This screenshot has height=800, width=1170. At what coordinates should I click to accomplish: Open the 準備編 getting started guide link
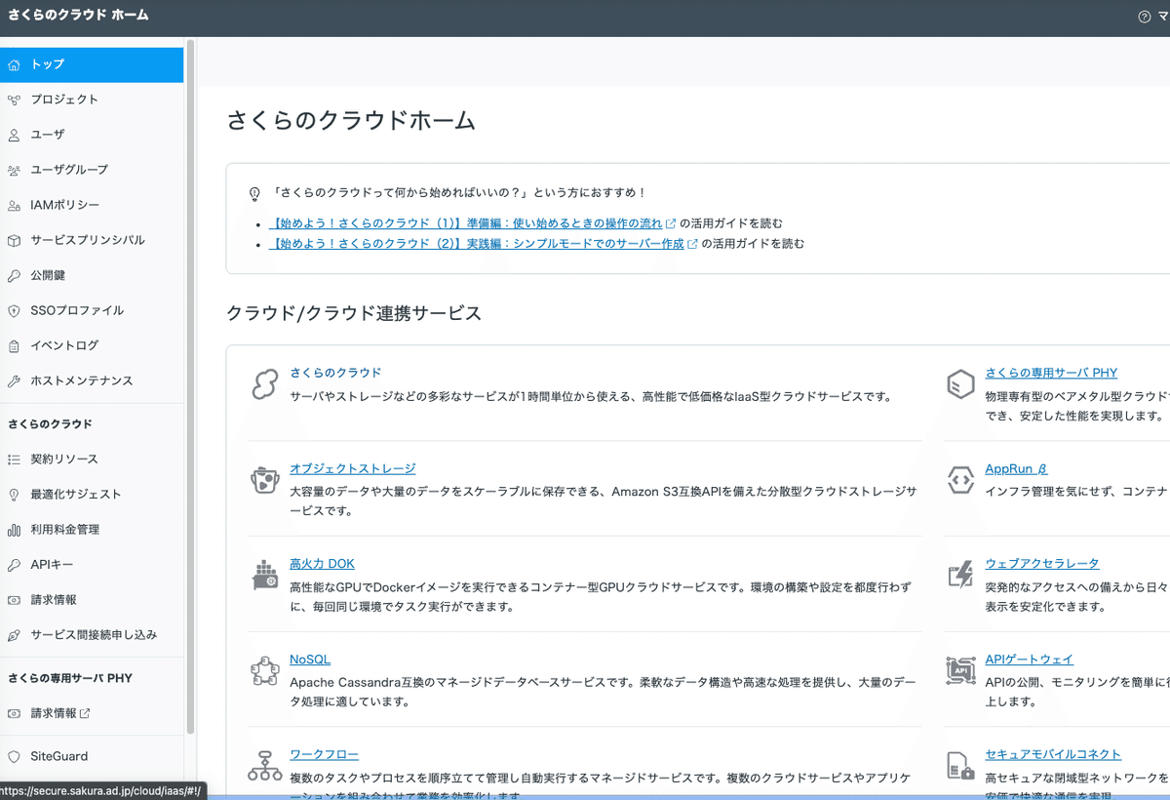click(473, 223)
